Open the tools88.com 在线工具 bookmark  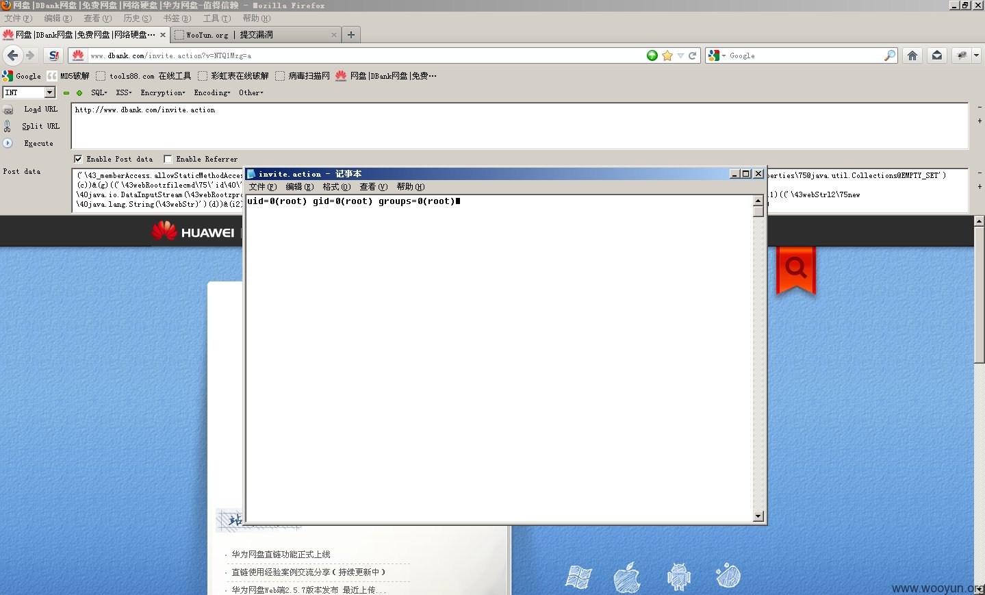point(144,76)
